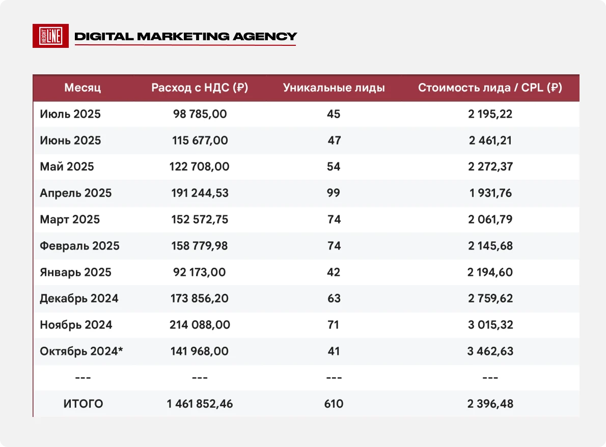This screenshot has height=447, width=606.
Task: Click the total expense 1 461 852,46
Action: click(x=200, y=404)
